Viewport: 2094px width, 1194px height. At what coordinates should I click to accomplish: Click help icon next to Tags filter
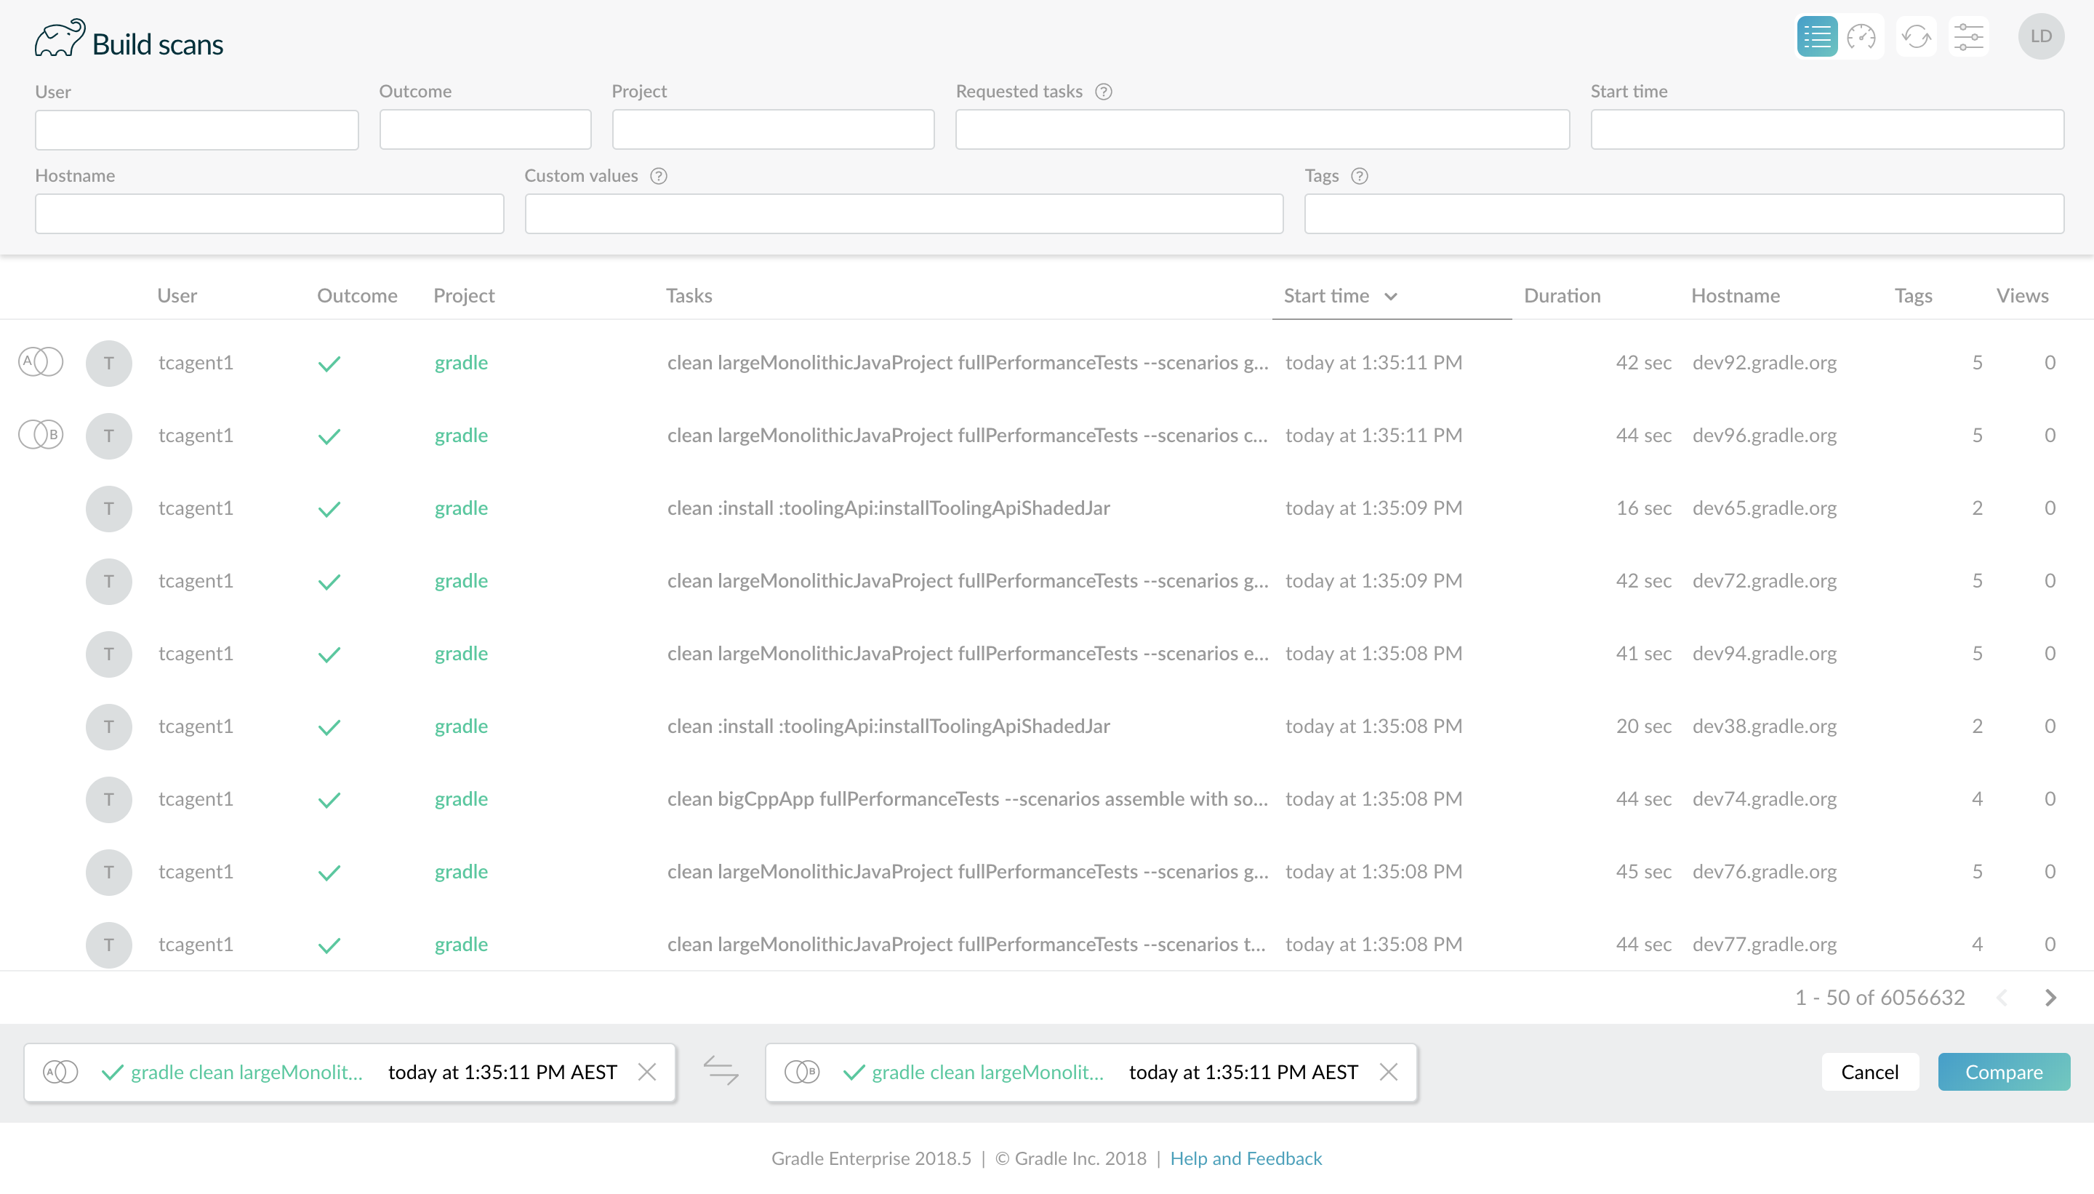1360,176
